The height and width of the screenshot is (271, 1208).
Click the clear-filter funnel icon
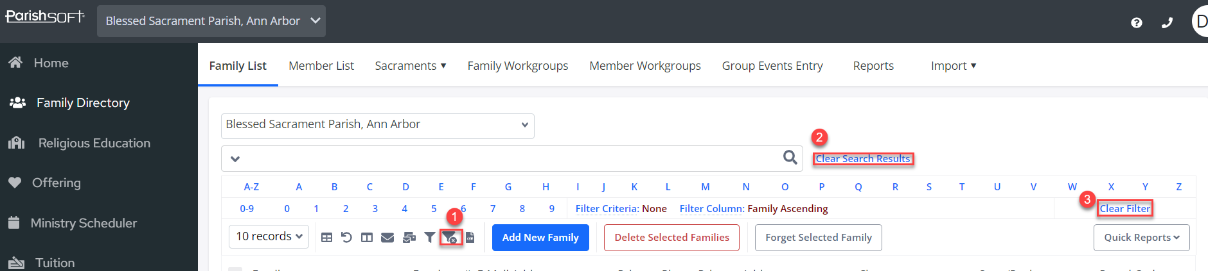pos(450,238)
